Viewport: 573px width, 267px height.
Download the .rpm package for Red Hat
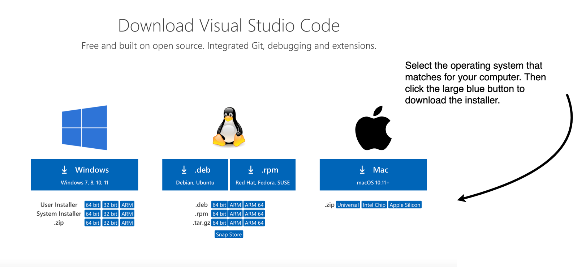click(x=263, y=175)
